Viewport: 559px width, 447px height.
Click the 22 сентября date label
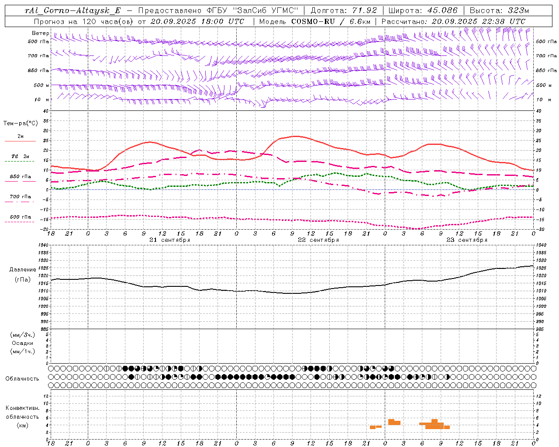[x=318, y=240]
